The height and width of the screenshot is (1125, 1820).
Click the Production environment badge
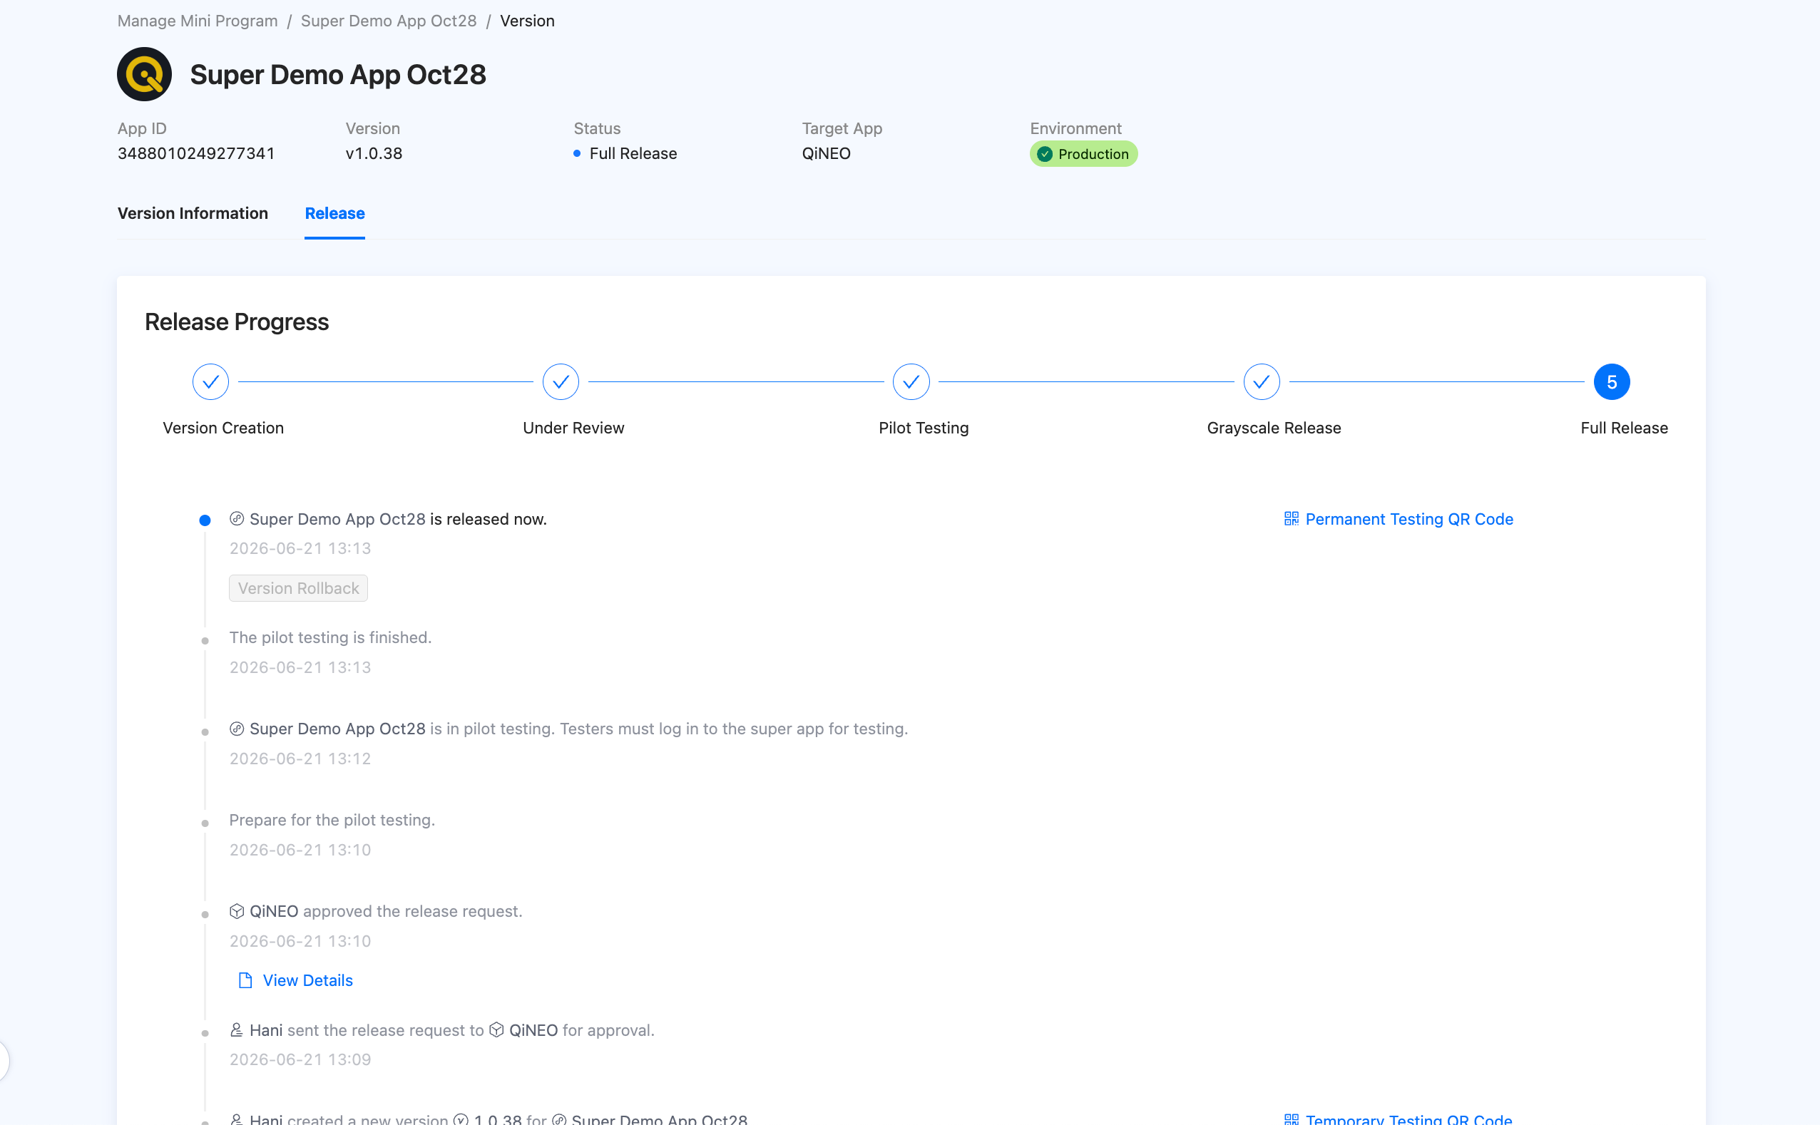point(1083,154)
